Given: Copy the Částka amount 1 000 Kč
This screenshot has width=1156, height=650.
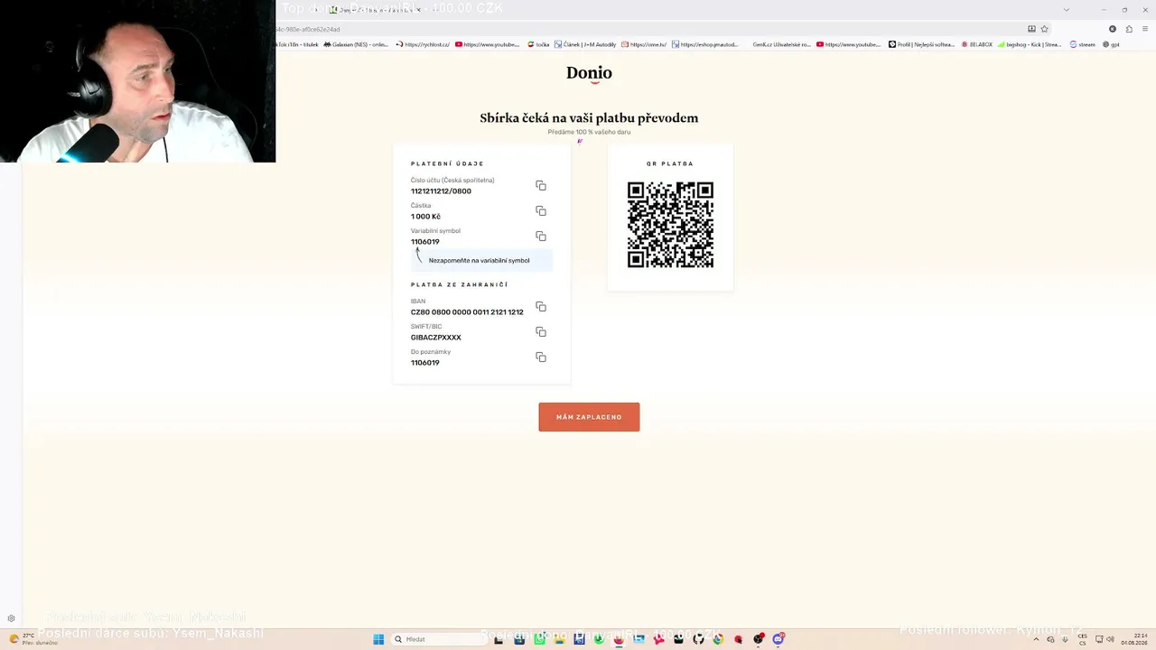Looking at the screenshot, I should (541, 211).
